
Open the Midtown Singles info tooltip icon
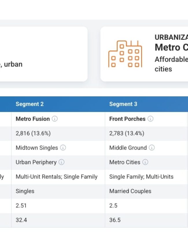(63, 148)
